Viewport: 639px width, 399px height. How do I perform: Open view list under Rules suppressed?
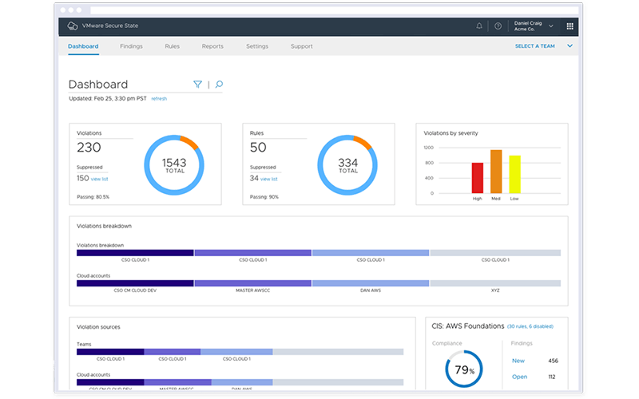pyautogui.click(x=269, y=179)
